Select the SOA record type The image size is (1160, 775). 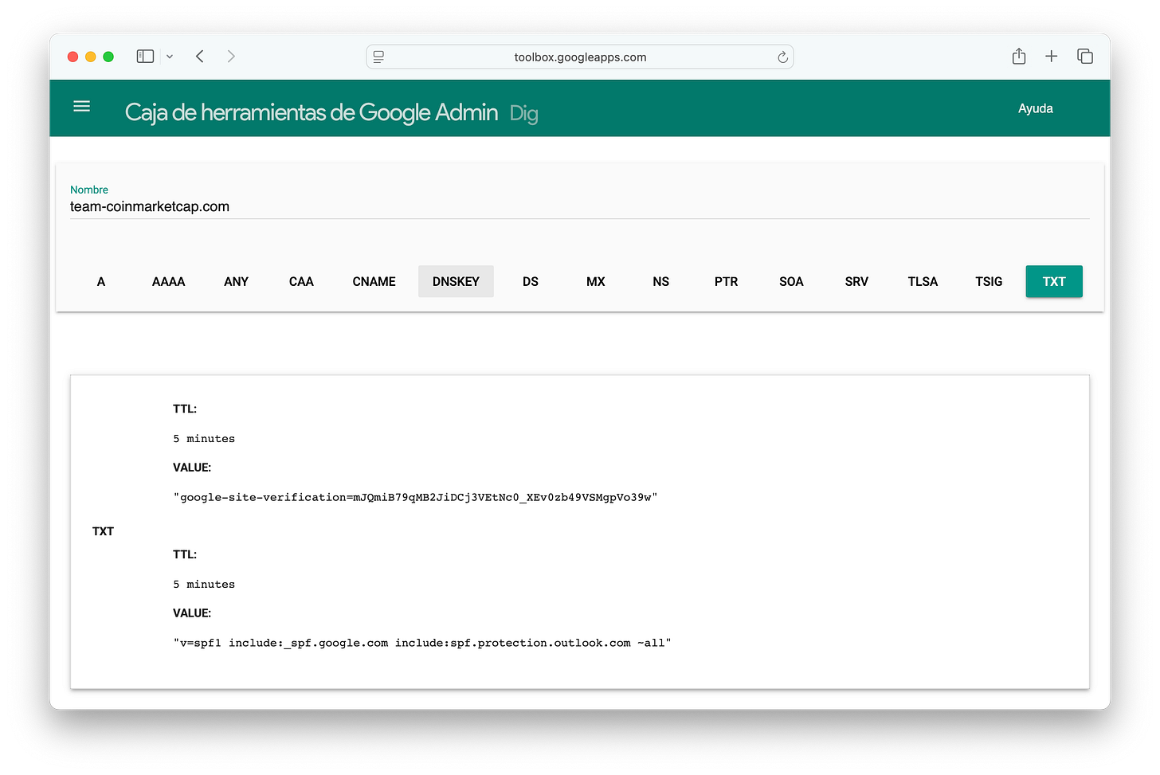[x=791, y=281]
